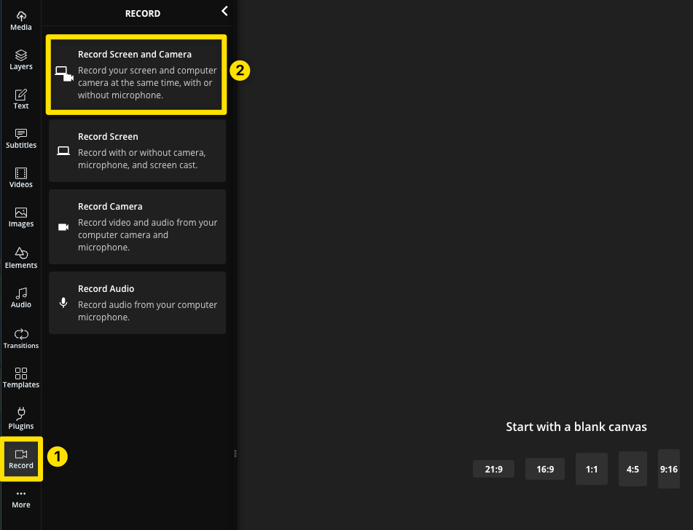
Task: Choose Record Screen and Camera option
Action: (137, 74)
